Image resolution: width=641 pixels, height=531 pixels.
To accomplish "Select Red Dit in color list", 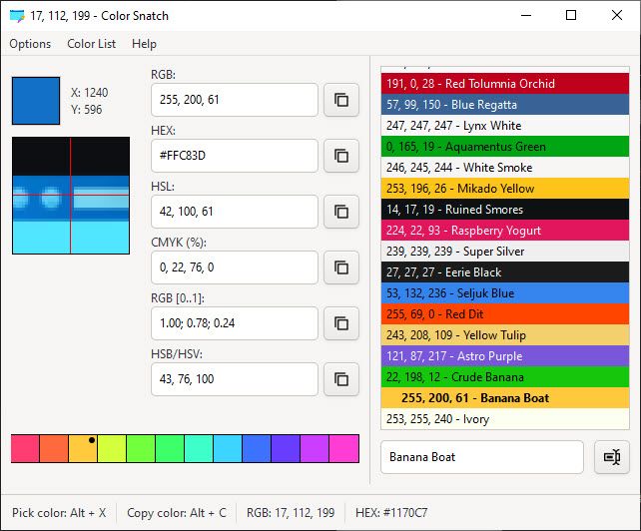I will pyautogui.click(x=505, y=314).
